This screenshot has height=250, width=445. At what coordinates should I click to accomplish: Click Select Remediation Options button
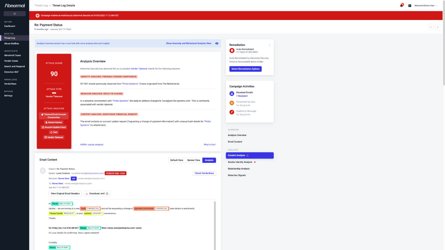click(246, 69)
